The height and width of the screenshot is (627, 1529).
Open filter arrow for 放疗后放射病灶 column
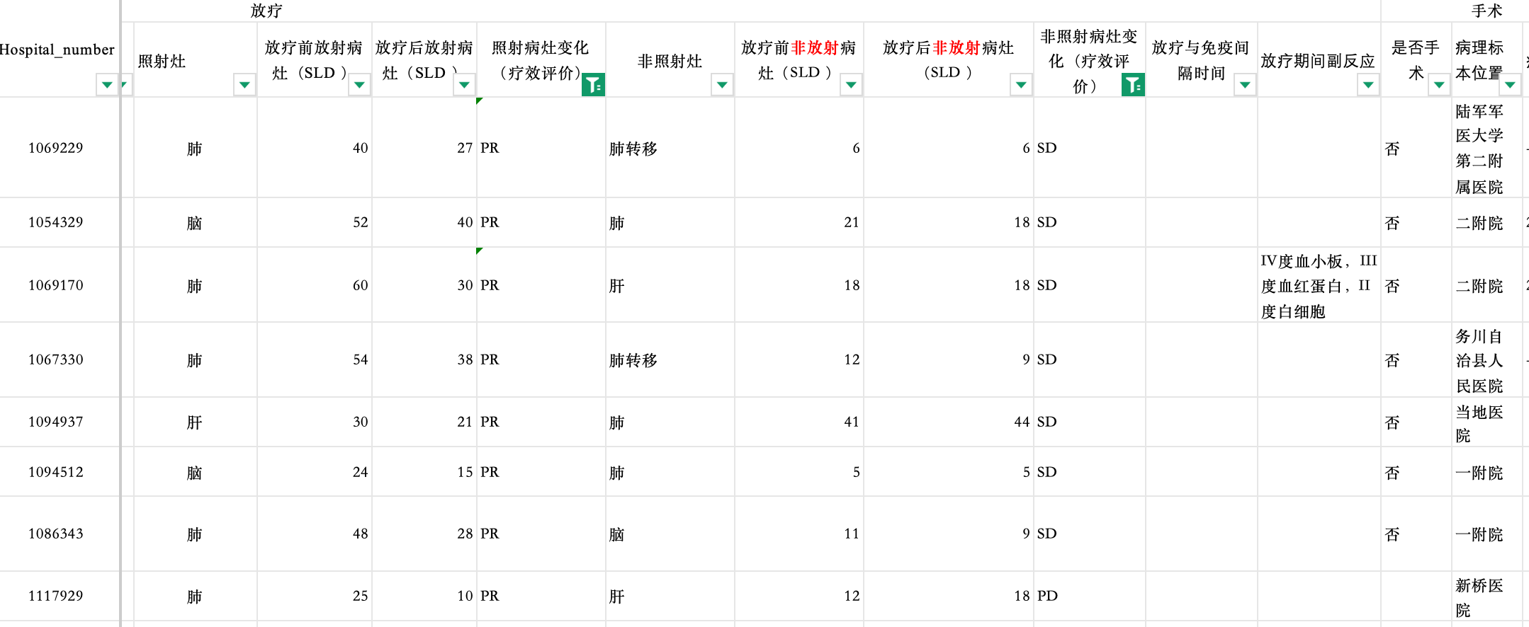click(x=464, y=85)
